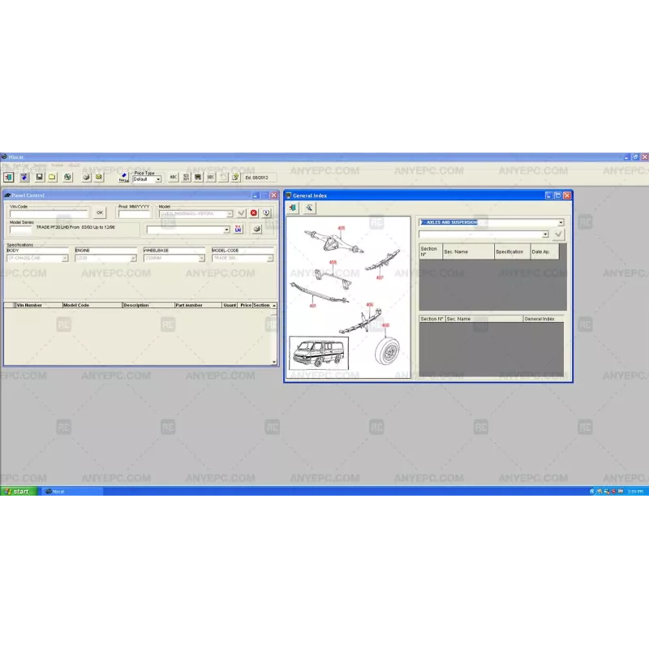Click the printer icon in the main toolbar
This screenshot has width=649, height=649.
(84, 178)
